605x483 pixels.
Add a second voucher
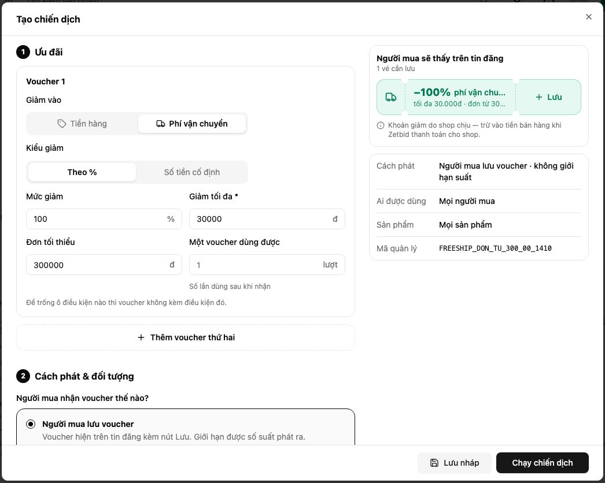[186, 337]
